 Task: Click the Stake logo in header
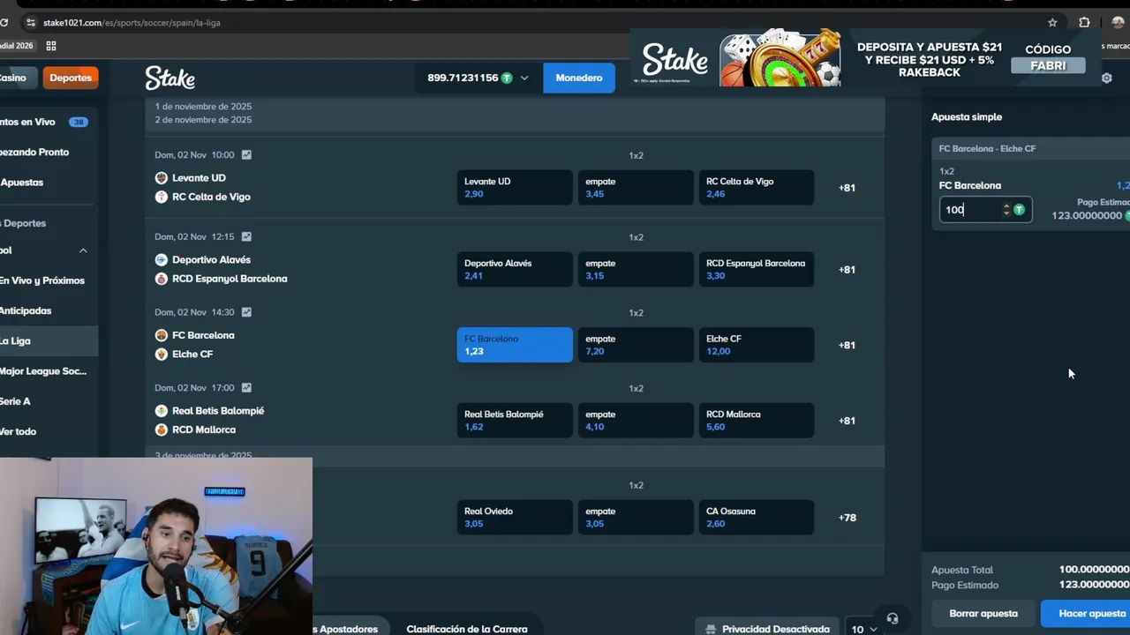pos(169,78)
